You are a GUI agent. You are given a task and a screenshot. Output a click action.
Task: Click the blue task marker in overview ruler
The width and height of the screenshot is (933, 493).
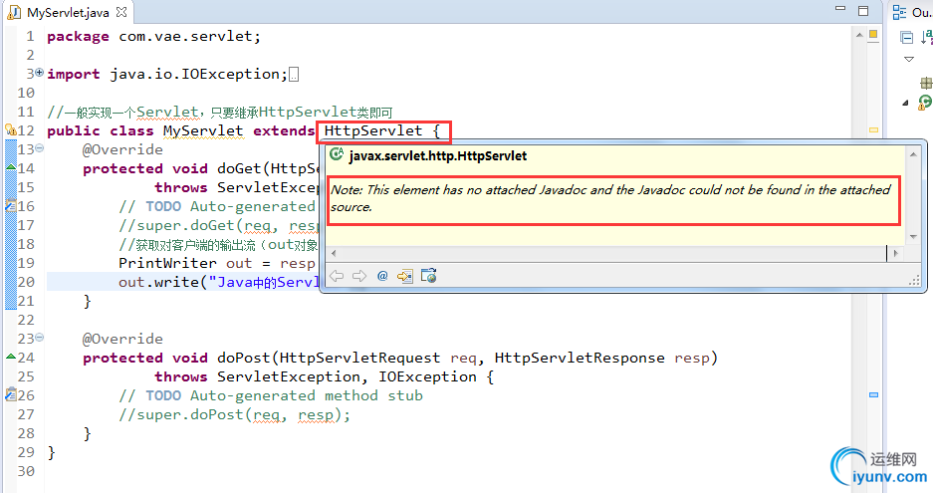(873, 394)
